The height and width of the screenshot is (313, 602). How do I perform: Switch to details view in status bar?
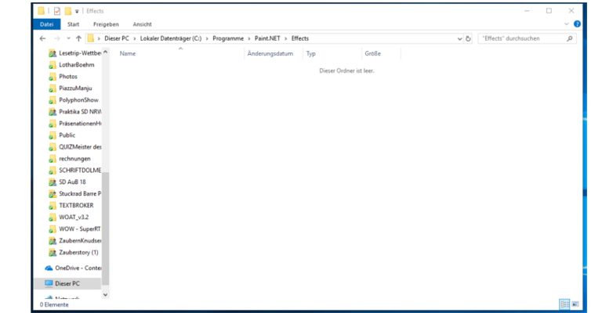[x=564, y=304]
